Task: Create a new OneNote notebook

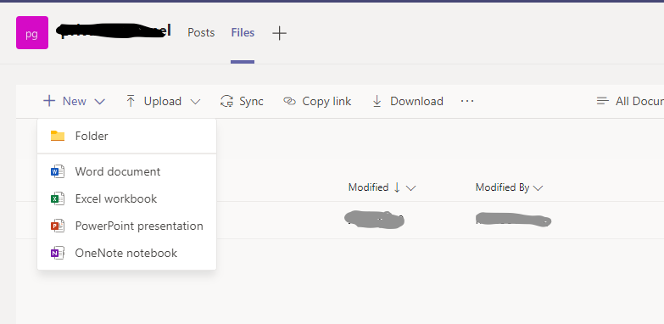Action: 126,253
